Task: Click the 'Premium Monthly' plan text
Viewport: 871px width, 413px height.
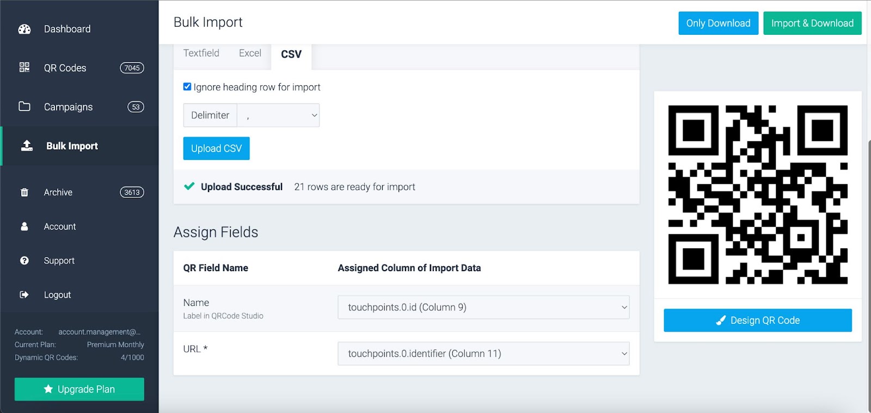Action: pyautogui.click(x=115, y=345)
